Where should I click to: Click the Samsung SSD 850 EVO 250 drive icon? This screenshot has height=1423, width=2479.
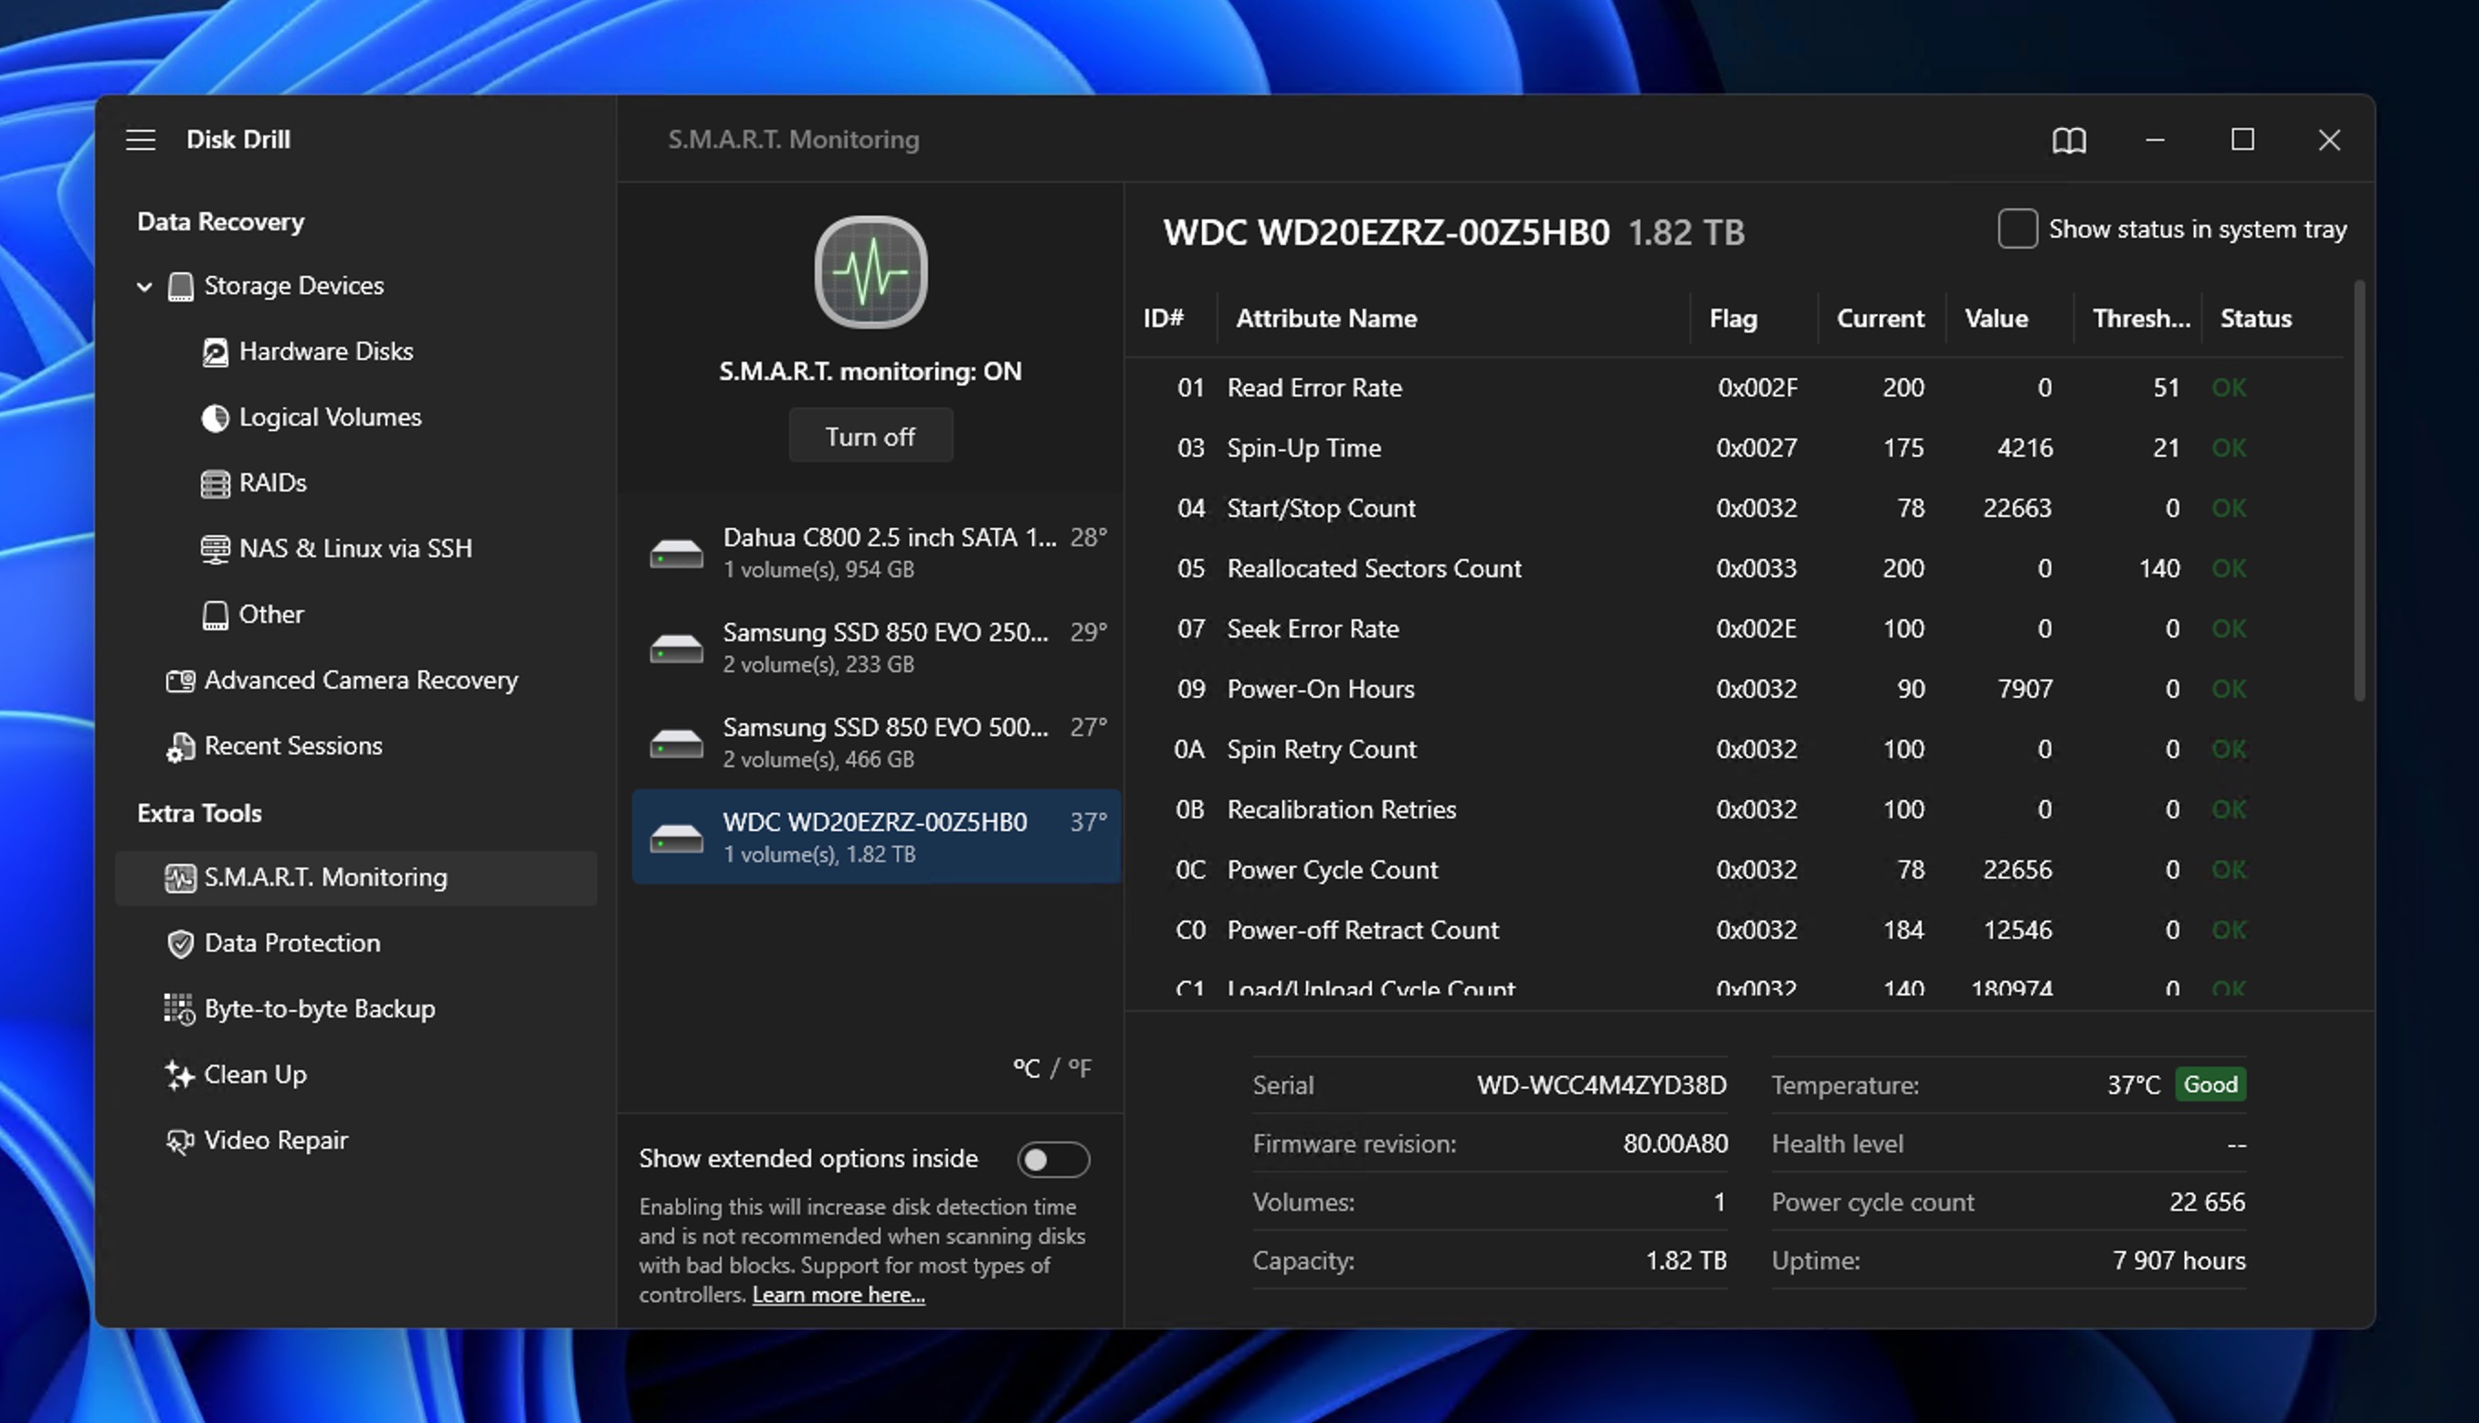coord(676,648)
